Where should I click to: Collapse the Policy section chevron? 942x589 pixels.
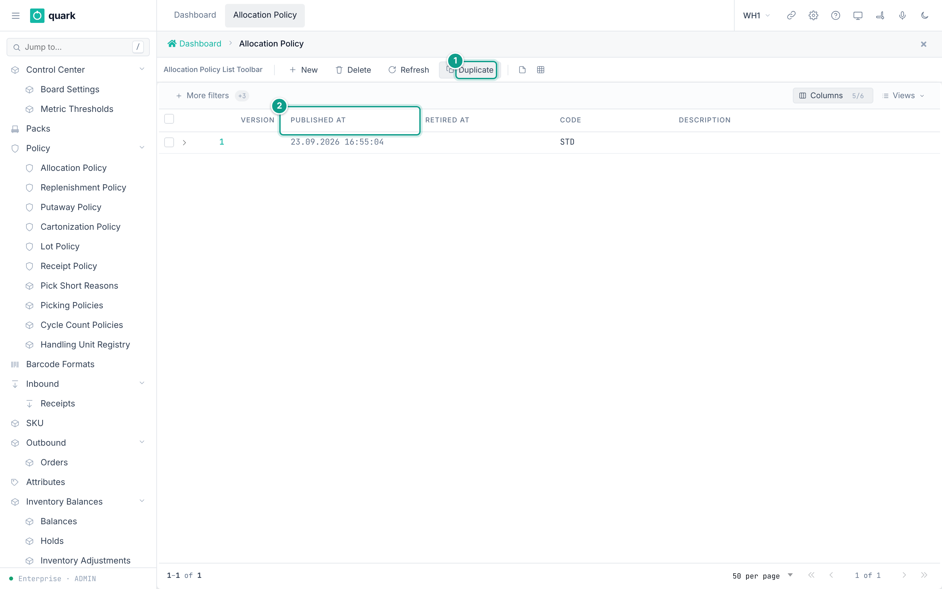coord(142,148)
